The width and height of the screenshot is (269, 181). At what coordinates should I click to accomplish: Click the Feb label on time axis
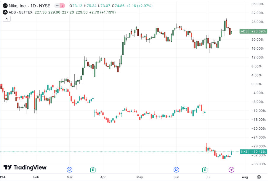(36, 177)
